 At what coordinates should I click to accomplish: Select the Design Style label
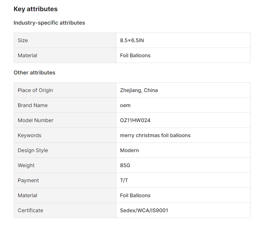pyautogui.click(x=33, y=150)
